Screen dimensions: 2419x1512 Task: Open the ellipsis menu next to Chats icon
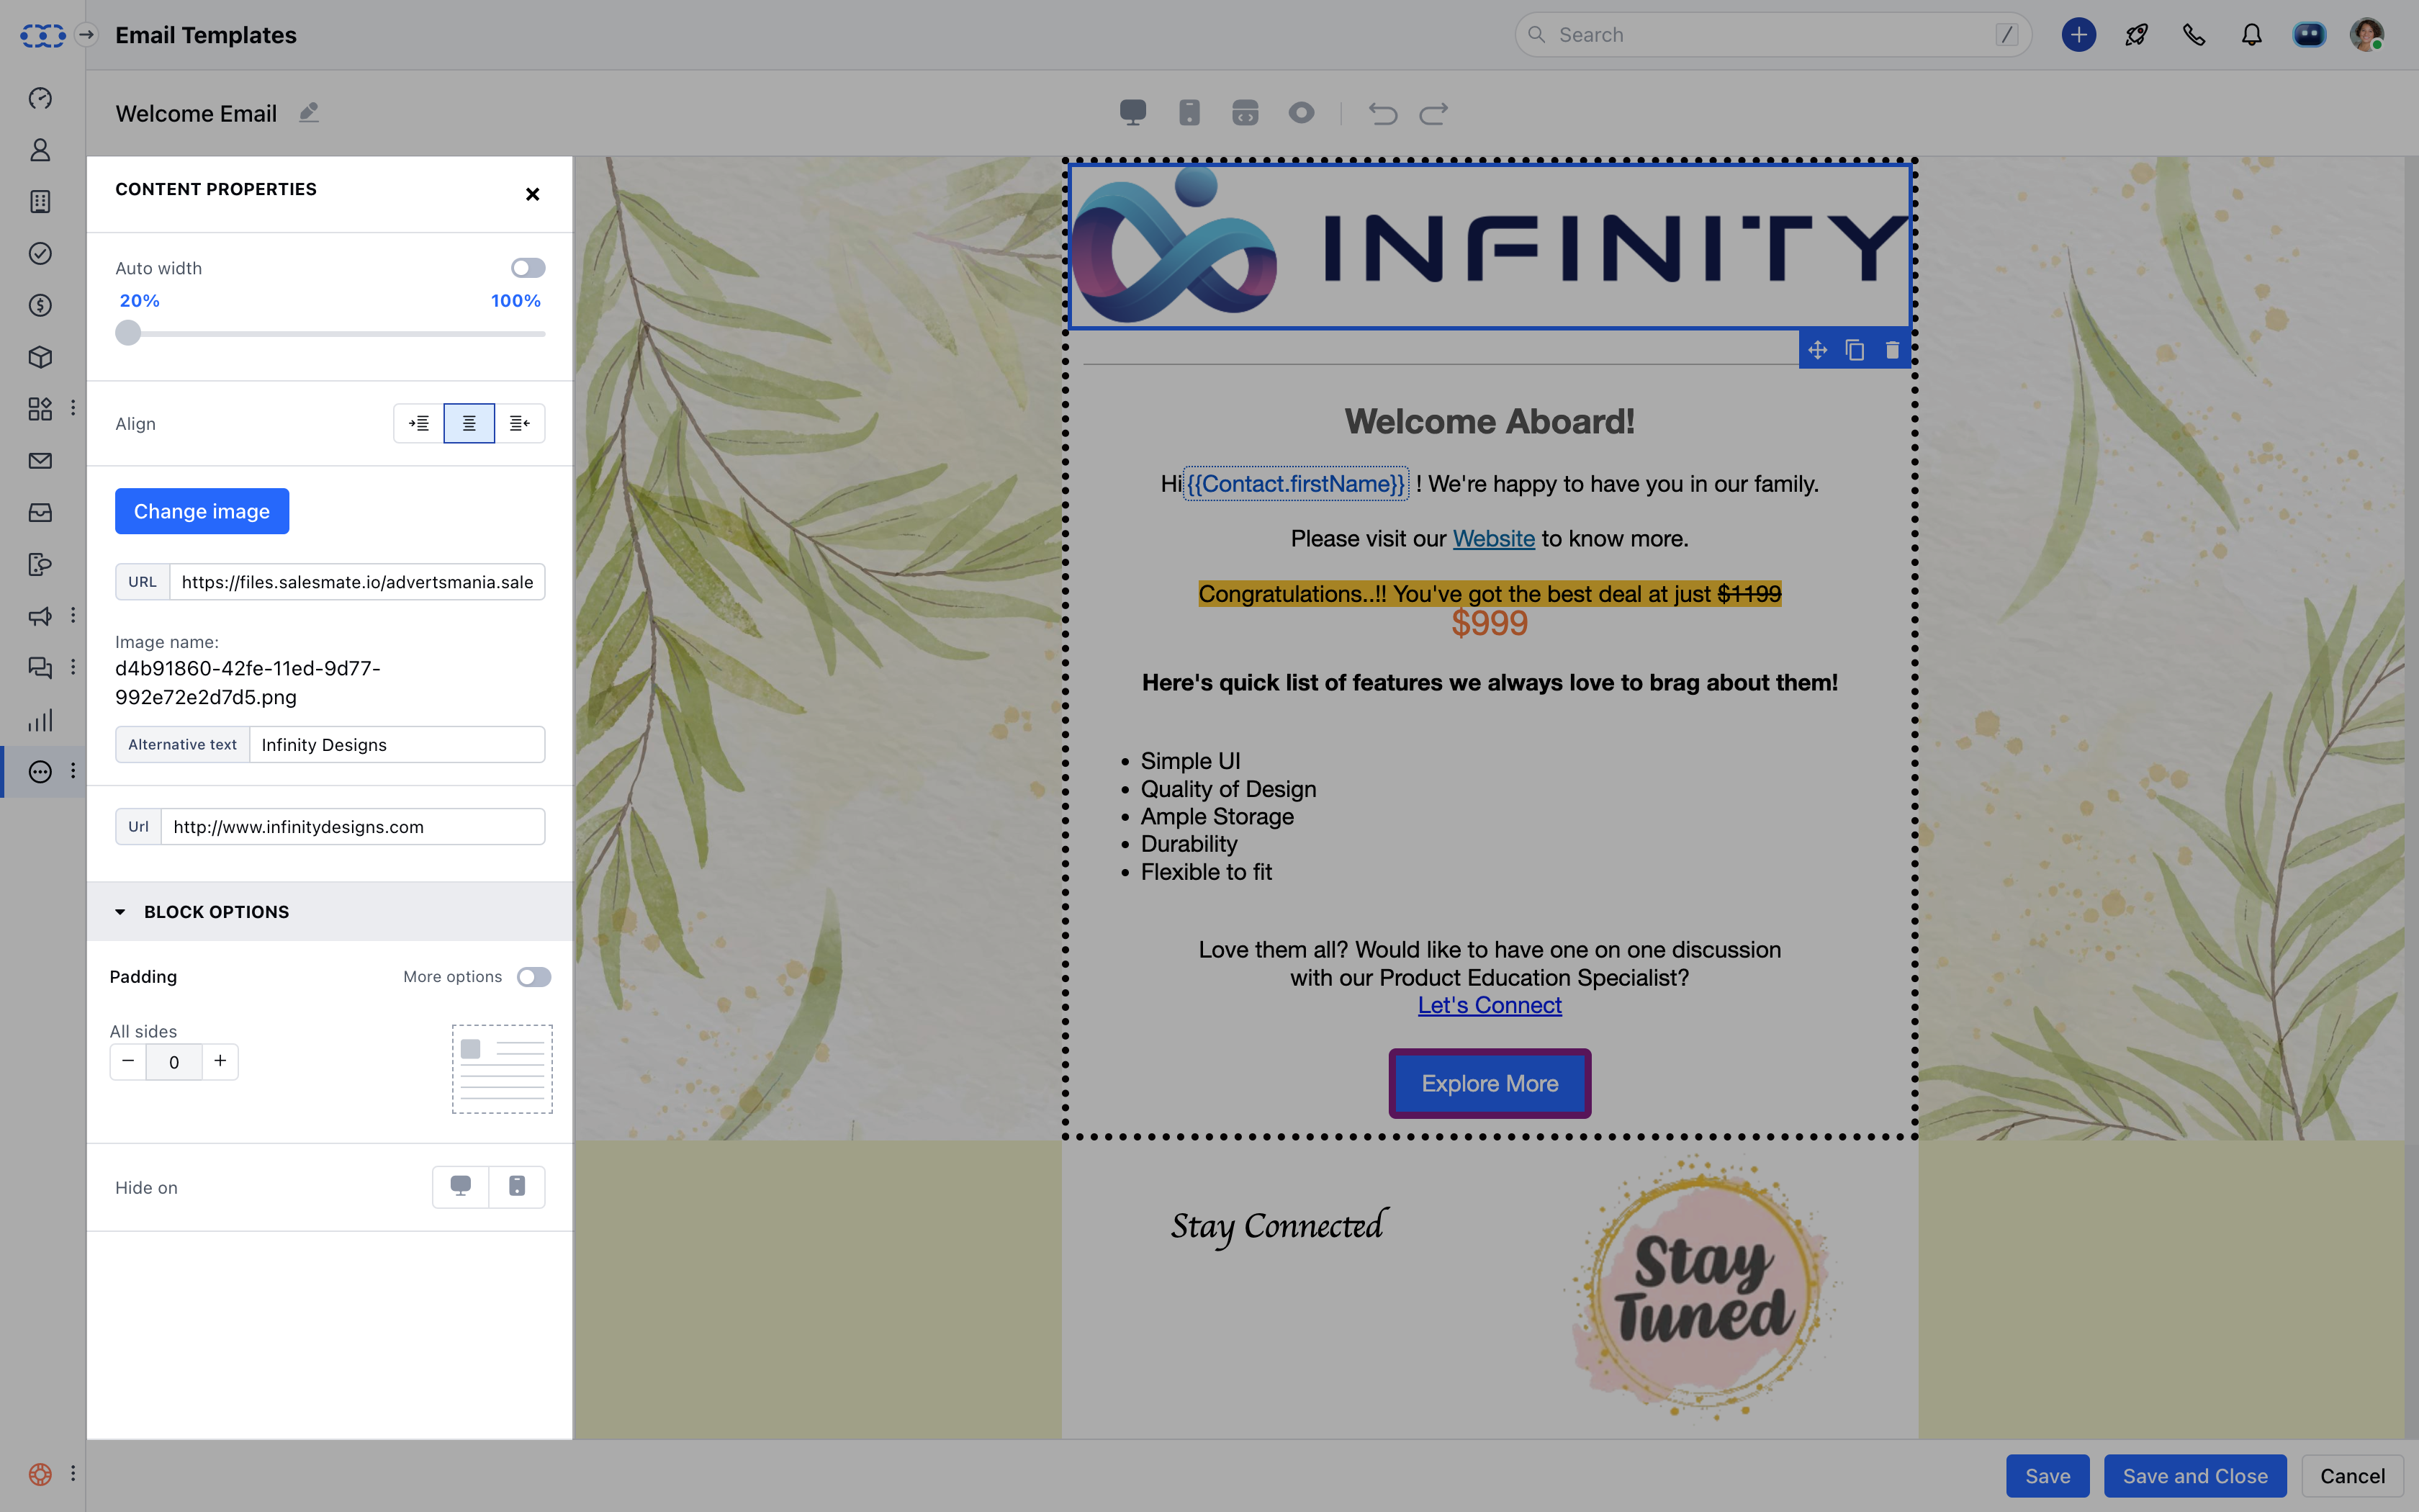pyautogui.click(x=73, y=667)
